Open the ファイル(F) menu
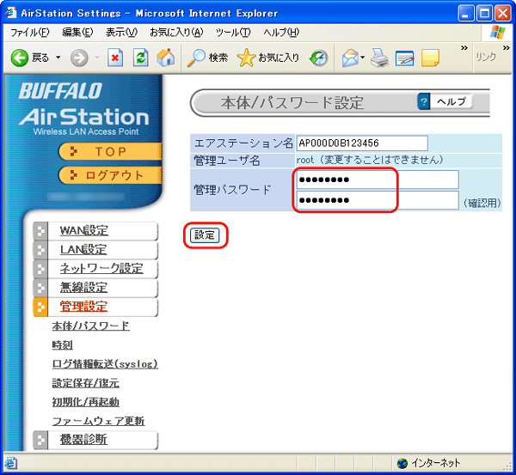This screenshot has height=475, width=516. click(29, 32)
